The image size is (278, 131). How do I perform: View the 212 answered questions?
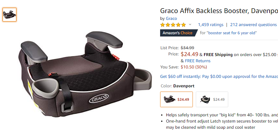[x=253, y=25]
